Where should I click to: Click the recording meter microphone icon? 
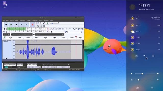coord(4,29)
